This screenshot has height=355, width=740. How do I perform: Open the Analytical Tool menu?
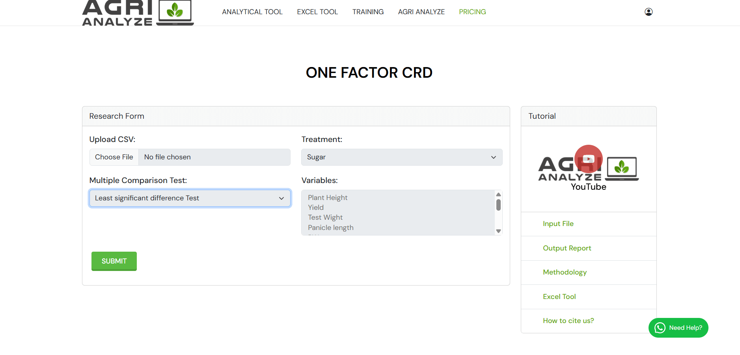pyautogui.click(x=252, y=12)
